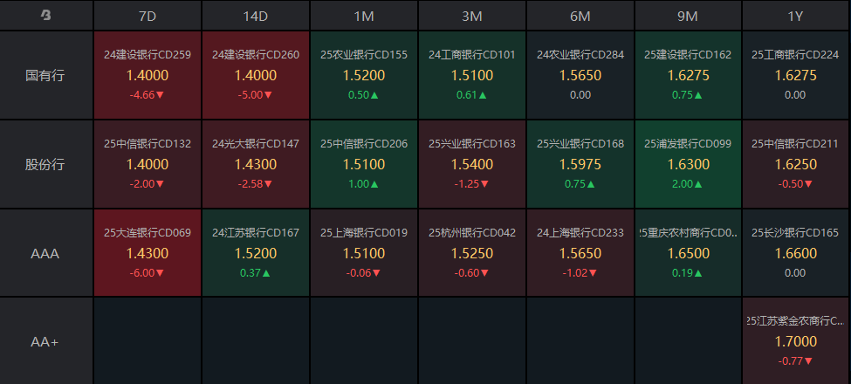Select the 25长沙银行CD165 cell
Screen dimensions: 851x384
(x=795, y=253)
